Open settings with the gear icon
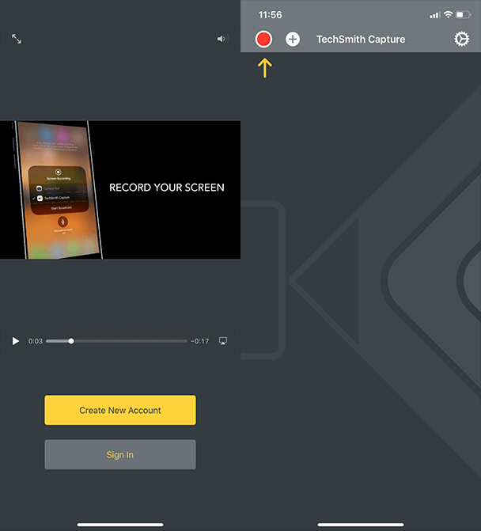Viewport: 481px width, 531px height. coord(461,39)
